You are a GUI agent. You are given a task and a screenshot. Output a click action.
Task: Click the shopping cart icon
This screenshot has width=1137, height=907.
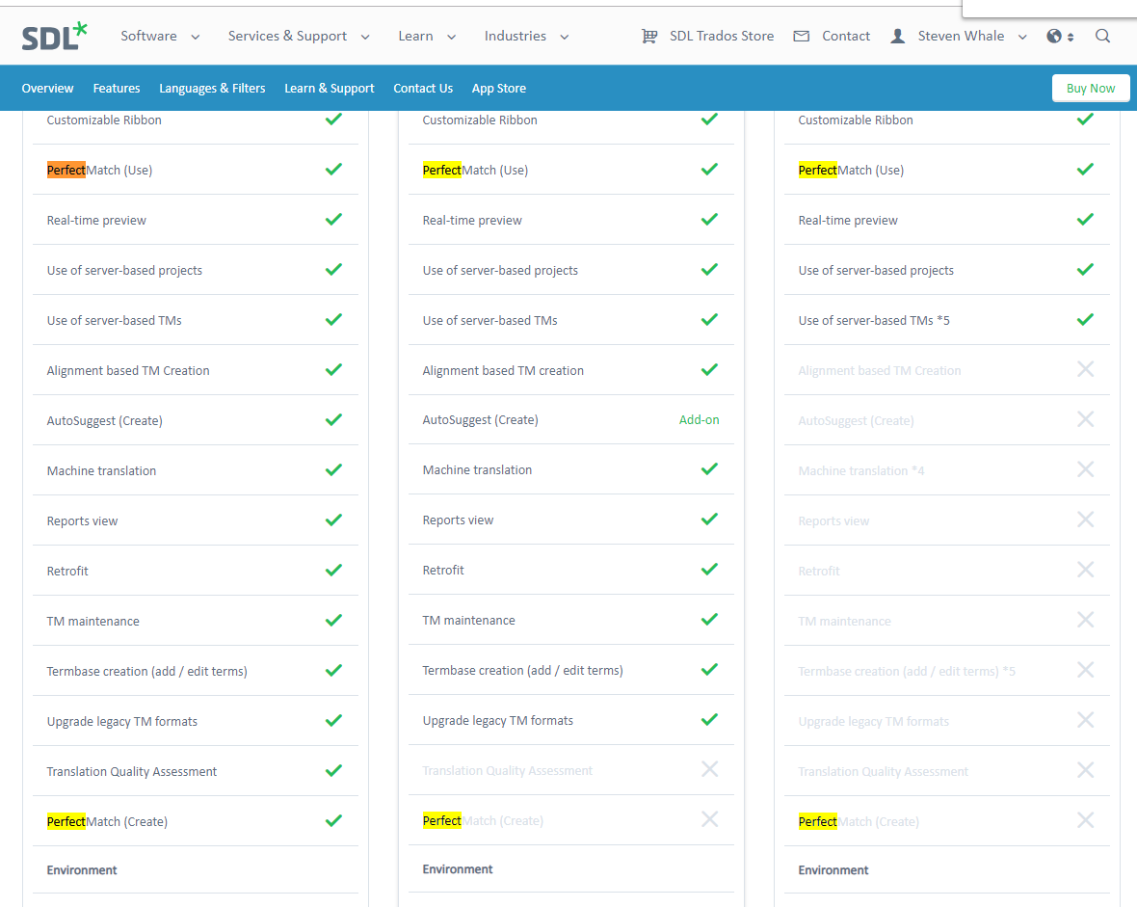[649, 37]
